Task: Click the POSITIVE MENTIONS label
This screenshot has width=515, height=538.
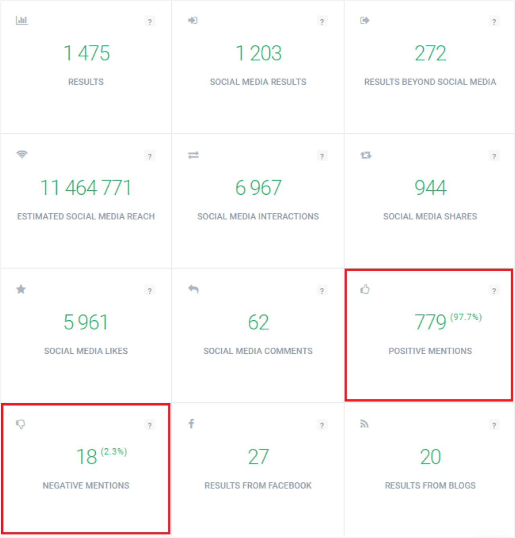Action: point(430,351)
